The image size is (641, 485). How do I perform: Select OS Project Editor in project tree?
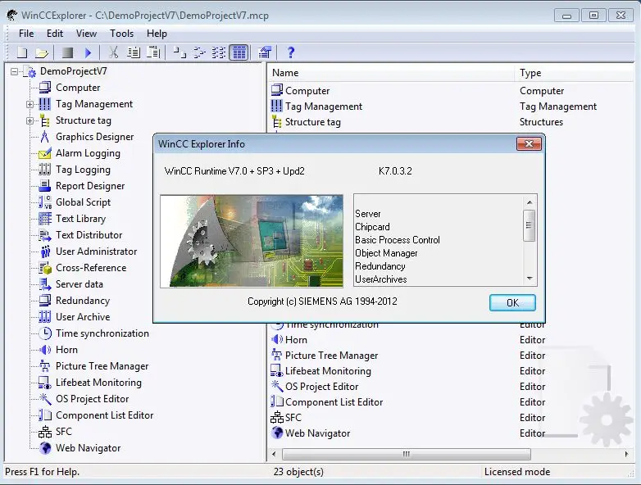[92, 399]
